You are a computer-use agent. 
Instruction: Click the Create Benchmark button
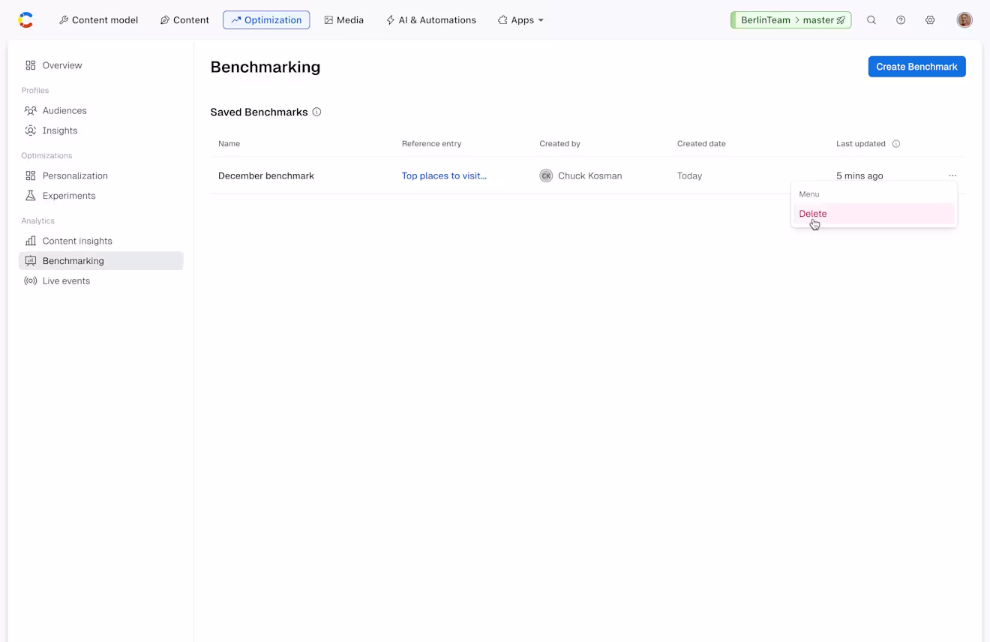pyautogui.click(x=916, y=67)
